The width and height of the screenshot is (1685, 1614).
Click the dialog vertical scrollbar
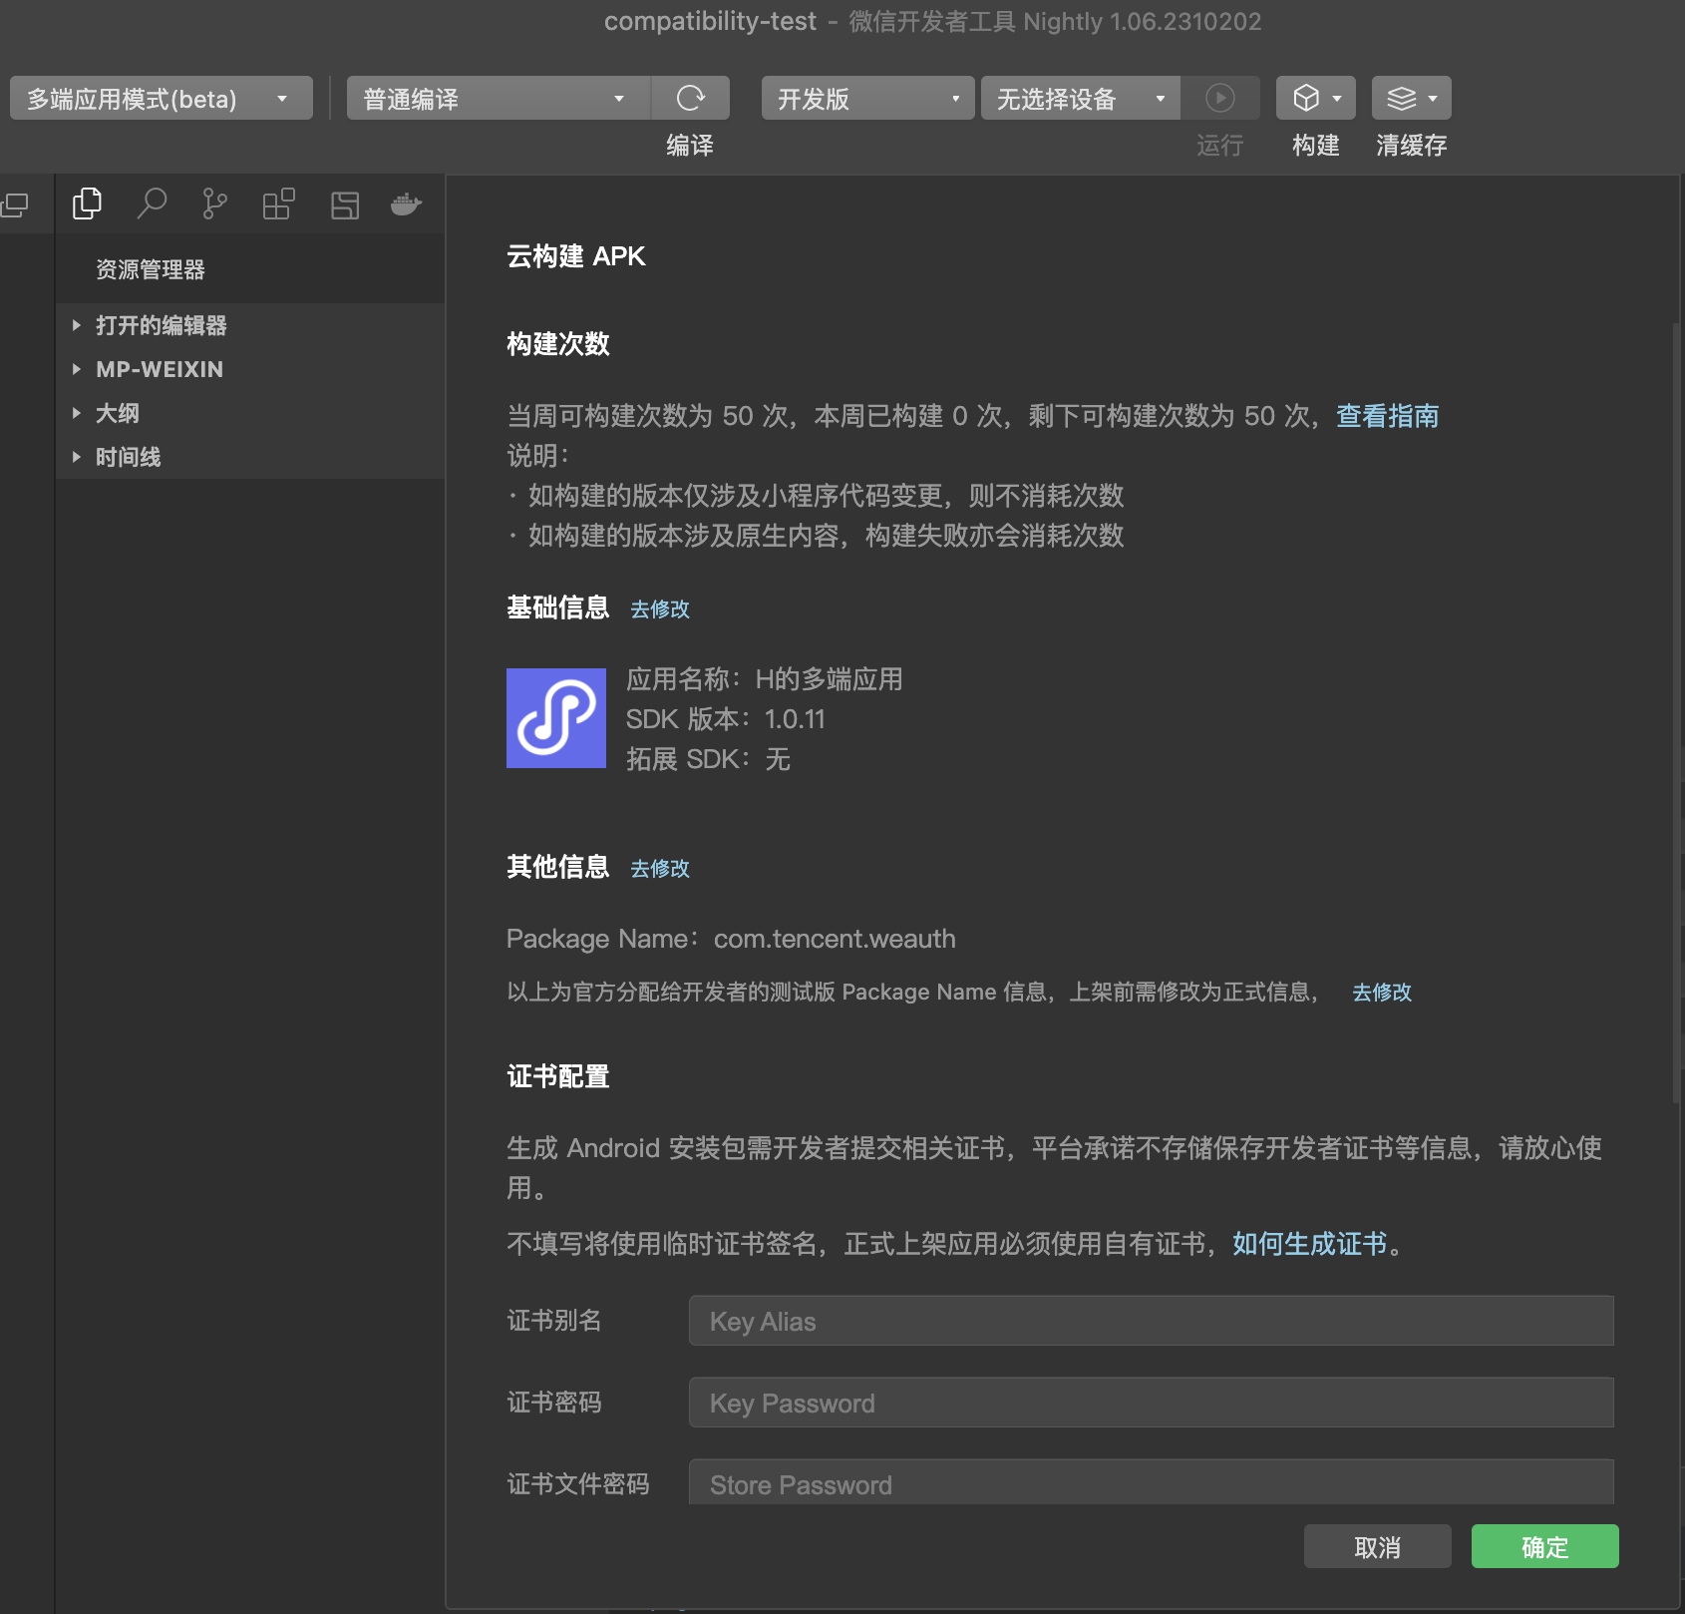(x=1677, y=713)
